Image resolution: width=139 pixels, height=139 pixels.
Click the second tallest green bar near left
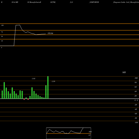[4, 90]
